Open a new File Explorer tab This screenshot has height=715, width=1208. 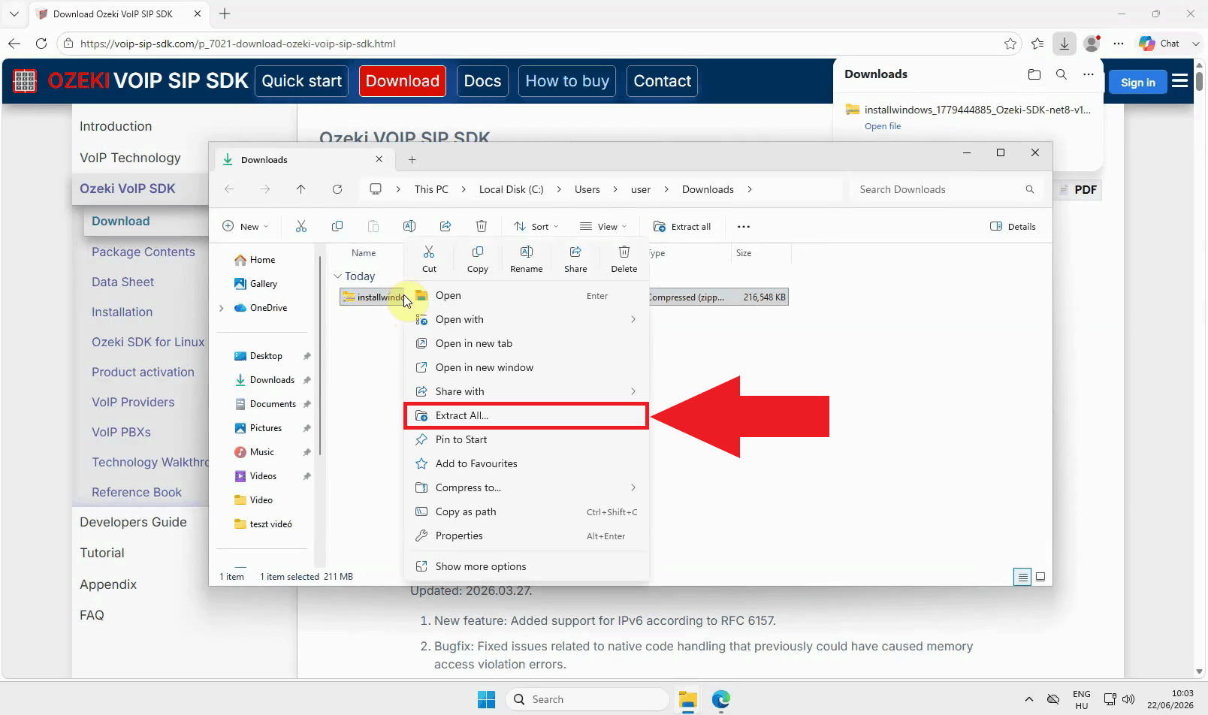coord(412,159)
